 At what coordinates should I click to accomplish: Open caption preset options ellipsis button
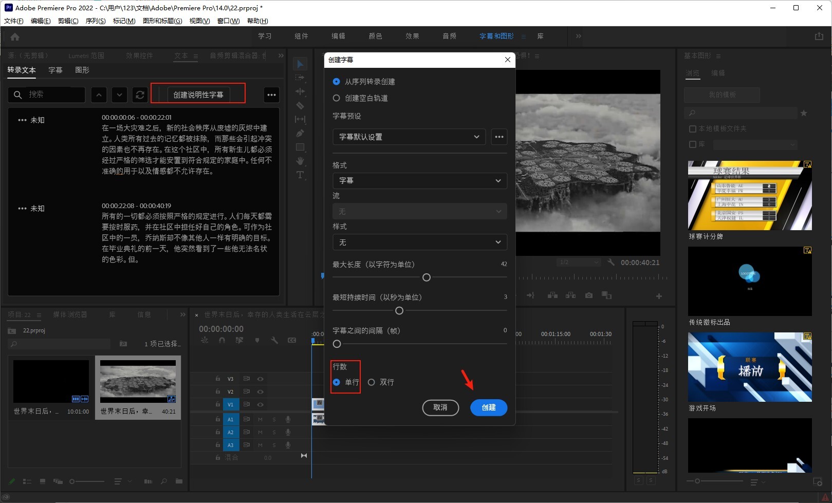pyautogui.click(x=499, y=137)
